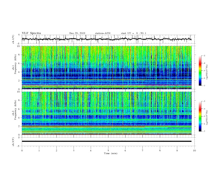Click the 'ch.2 Frequency (kHz)' axis label
Image resolution: width=219 pixels, height=169 pixels.
point(14,110)
